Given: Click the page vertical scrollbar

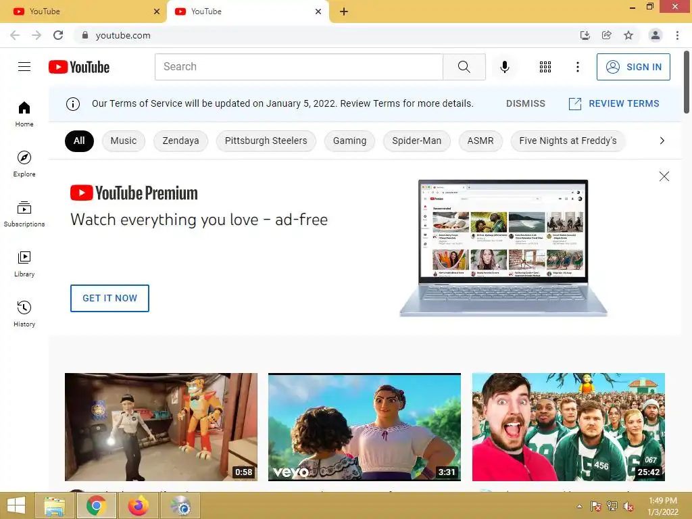Looking at the screenshot, I should pos(687,82).
